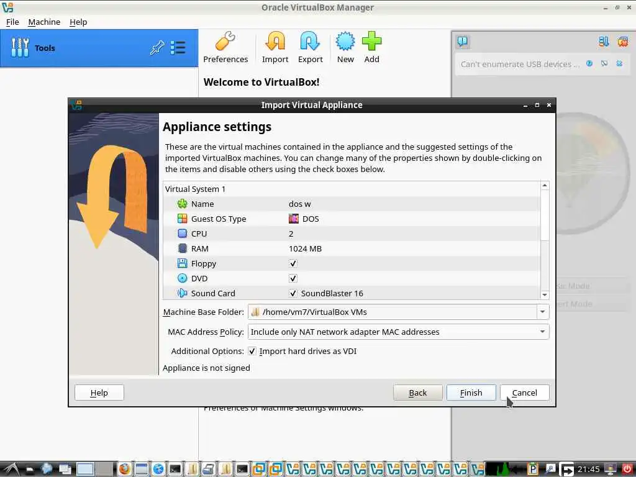The width and height of the screenshot is (636, 477).
Task: Click the Export appliance toolbar icon
Action: click(x=311, y=48)
